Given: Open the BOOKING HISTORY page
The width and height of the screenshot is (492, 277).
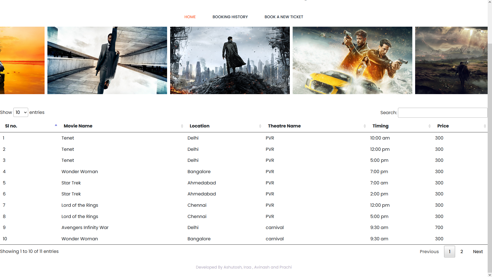Looking at the screenshot, I should (230, 17).
